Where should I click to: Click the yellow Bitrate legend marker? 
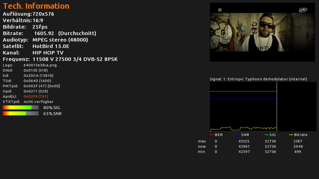point(291,135)
